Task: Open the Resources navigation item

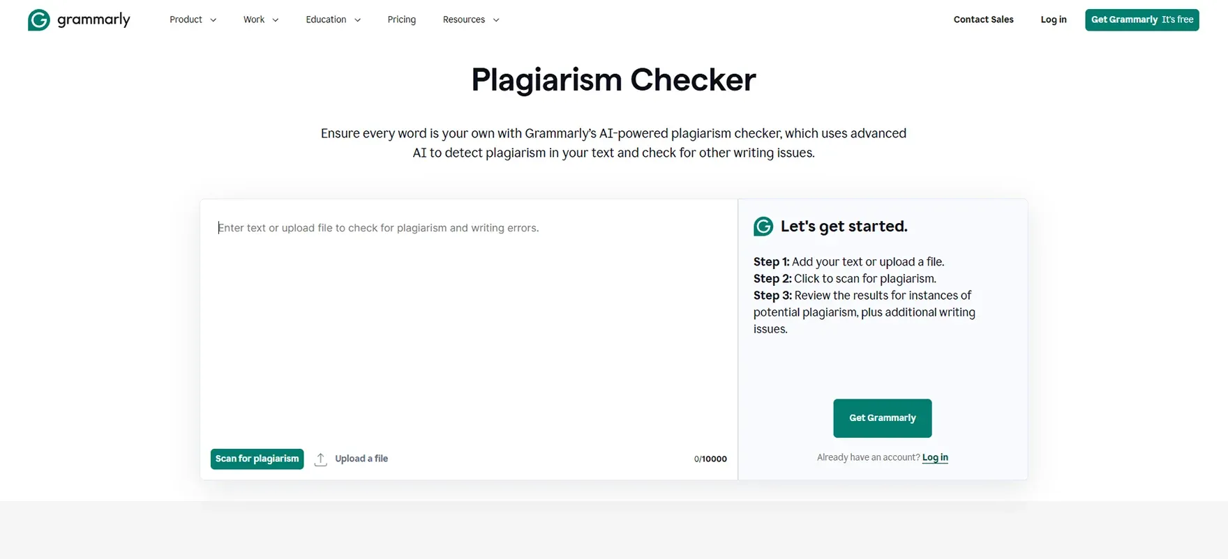Action: pyautogui.click(x=464, y=20)
